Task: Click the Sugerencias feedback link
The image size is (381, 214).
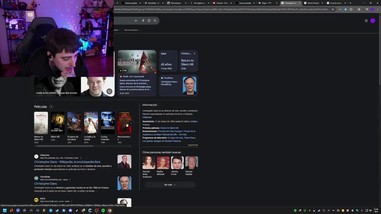Action: coord(193,145)
